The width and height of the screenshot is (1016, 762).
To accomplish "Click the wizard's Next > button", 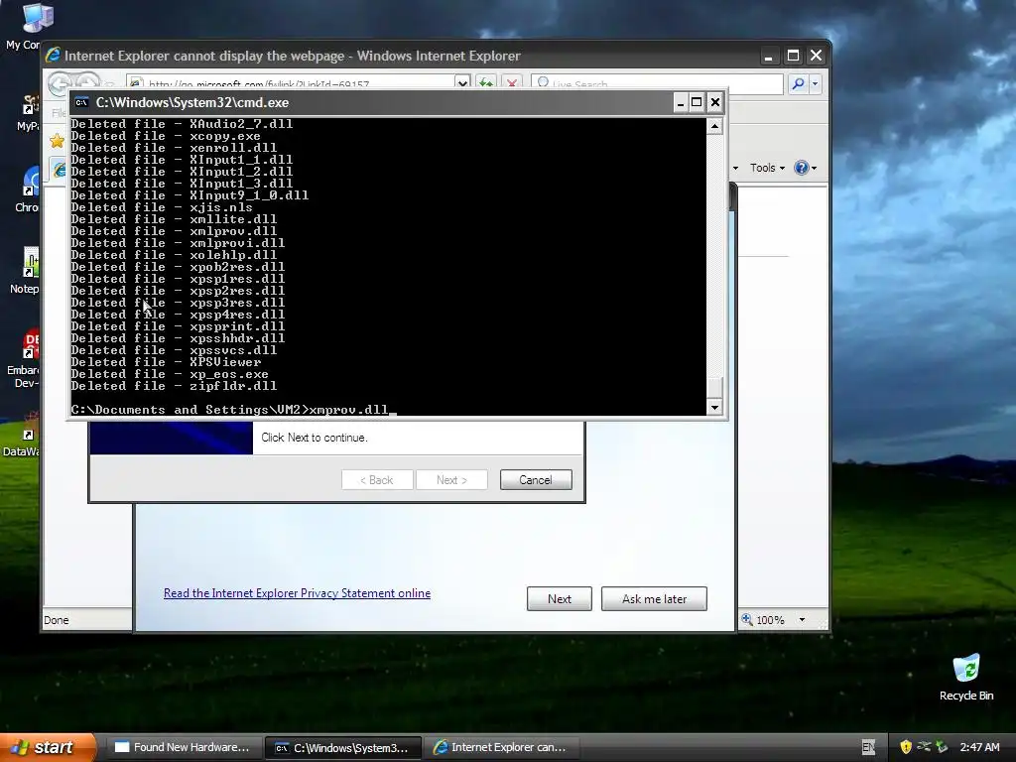I will tap(451, 480).
